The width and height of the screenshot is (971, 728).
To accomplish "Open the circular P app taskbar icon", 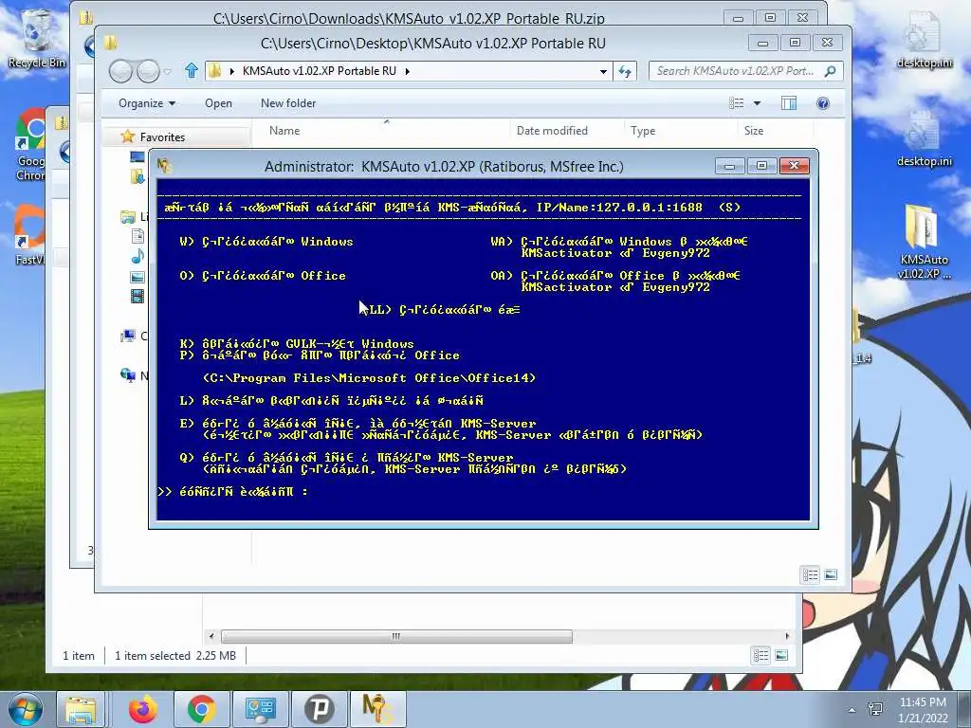I will tap(319, 709).
